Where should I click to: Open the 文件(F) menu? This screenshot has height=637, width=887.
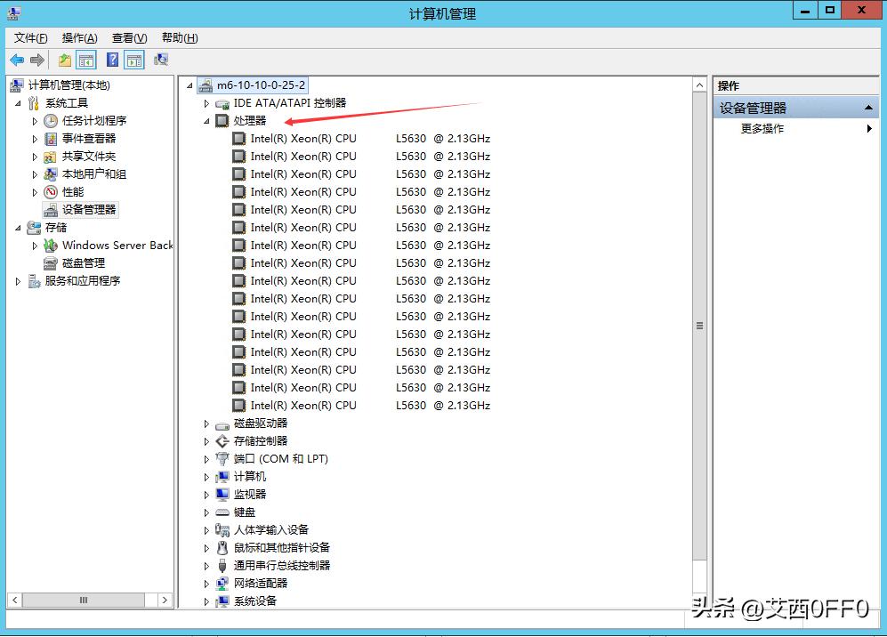click(x=31, y=38)
